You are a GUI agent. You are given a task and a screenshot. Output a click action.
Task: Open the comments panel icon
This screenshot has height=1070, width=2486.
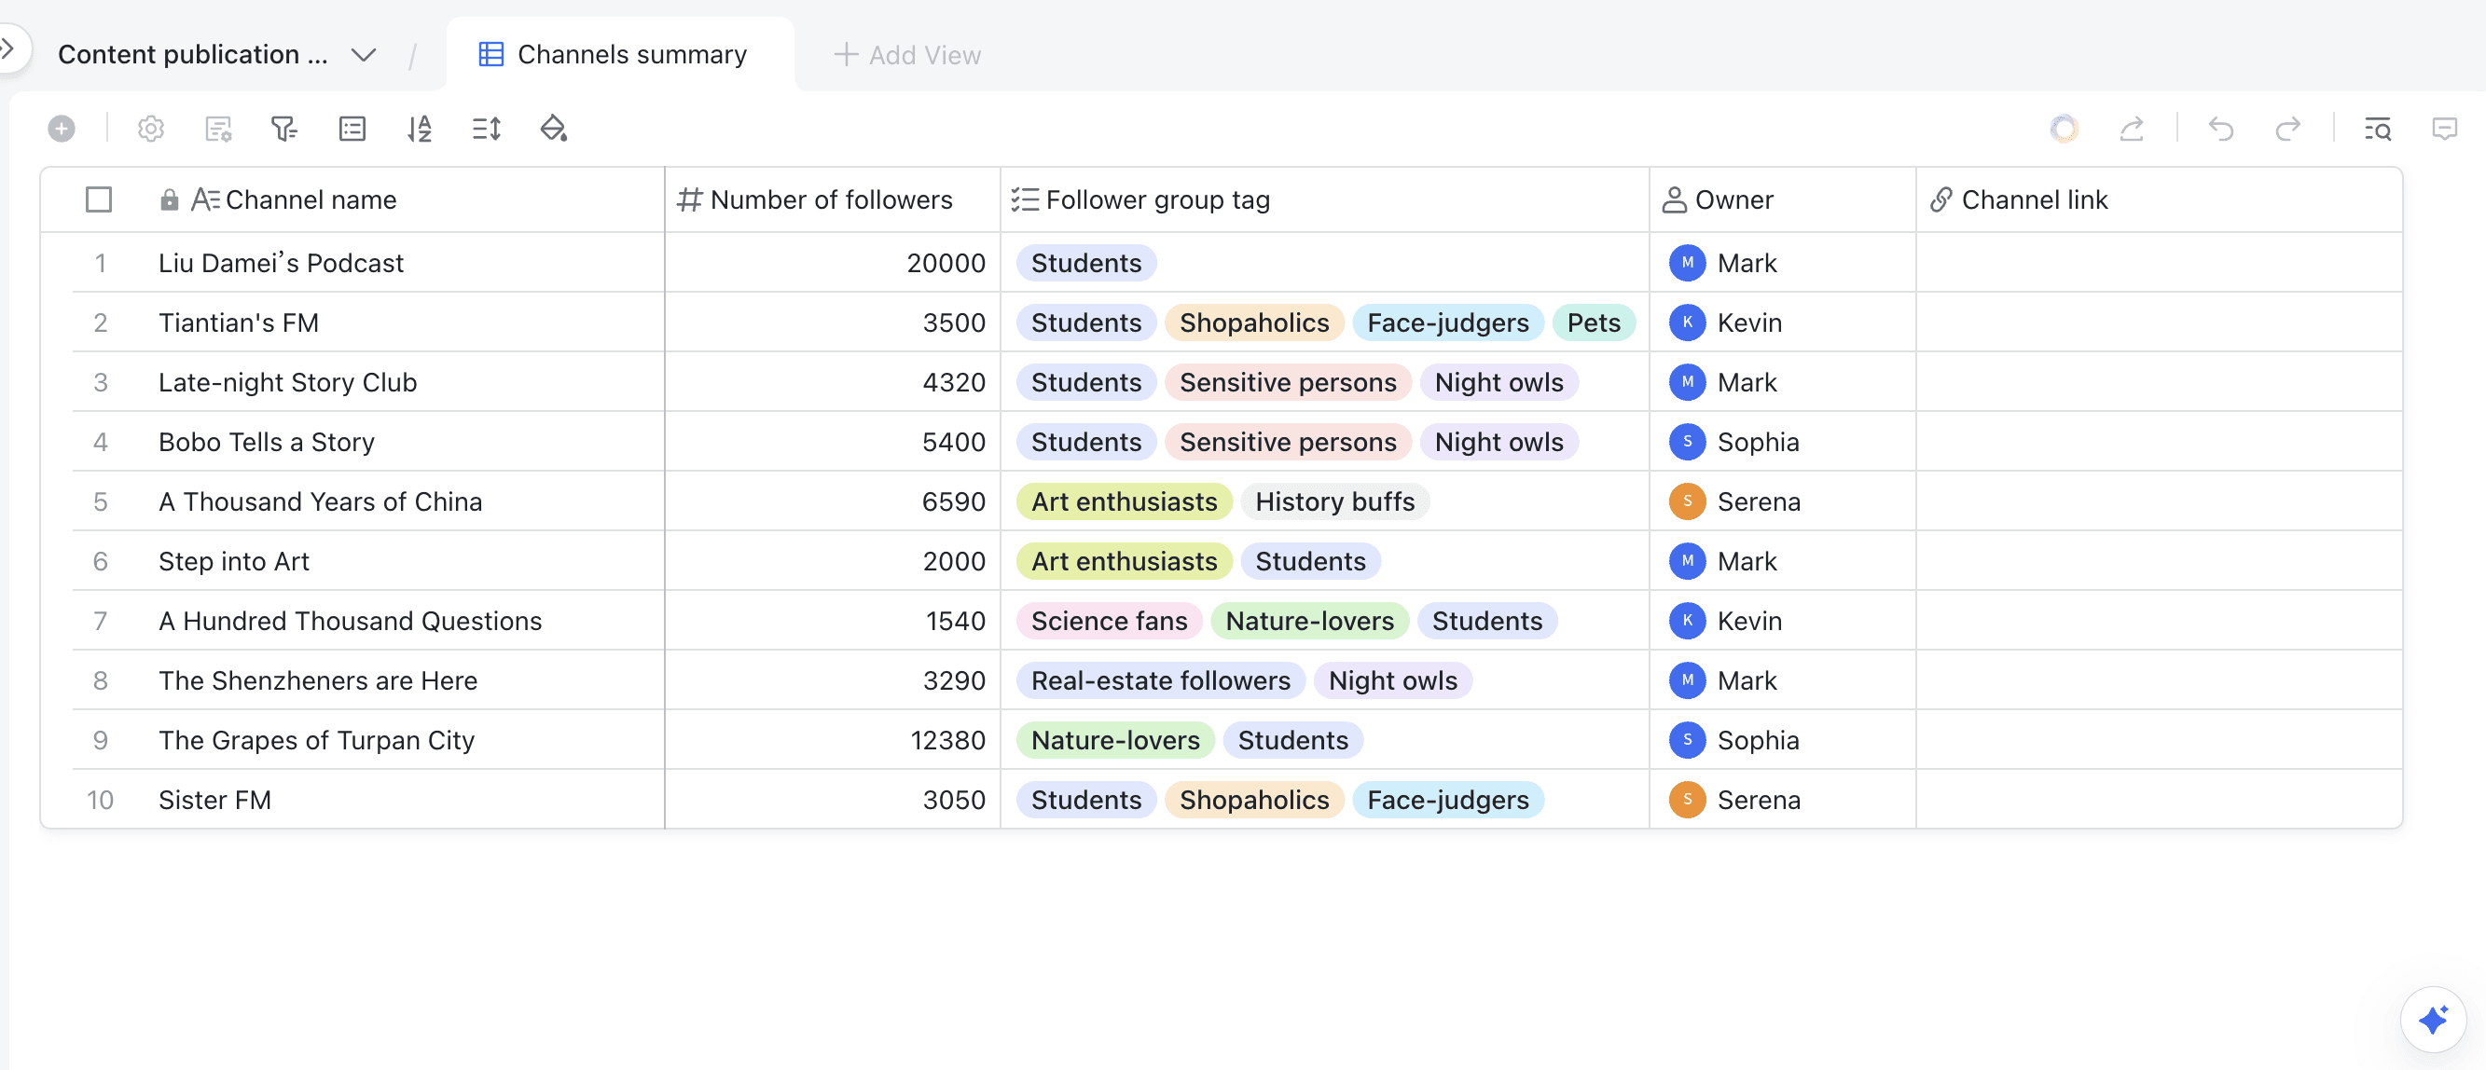click(2443, 129)
